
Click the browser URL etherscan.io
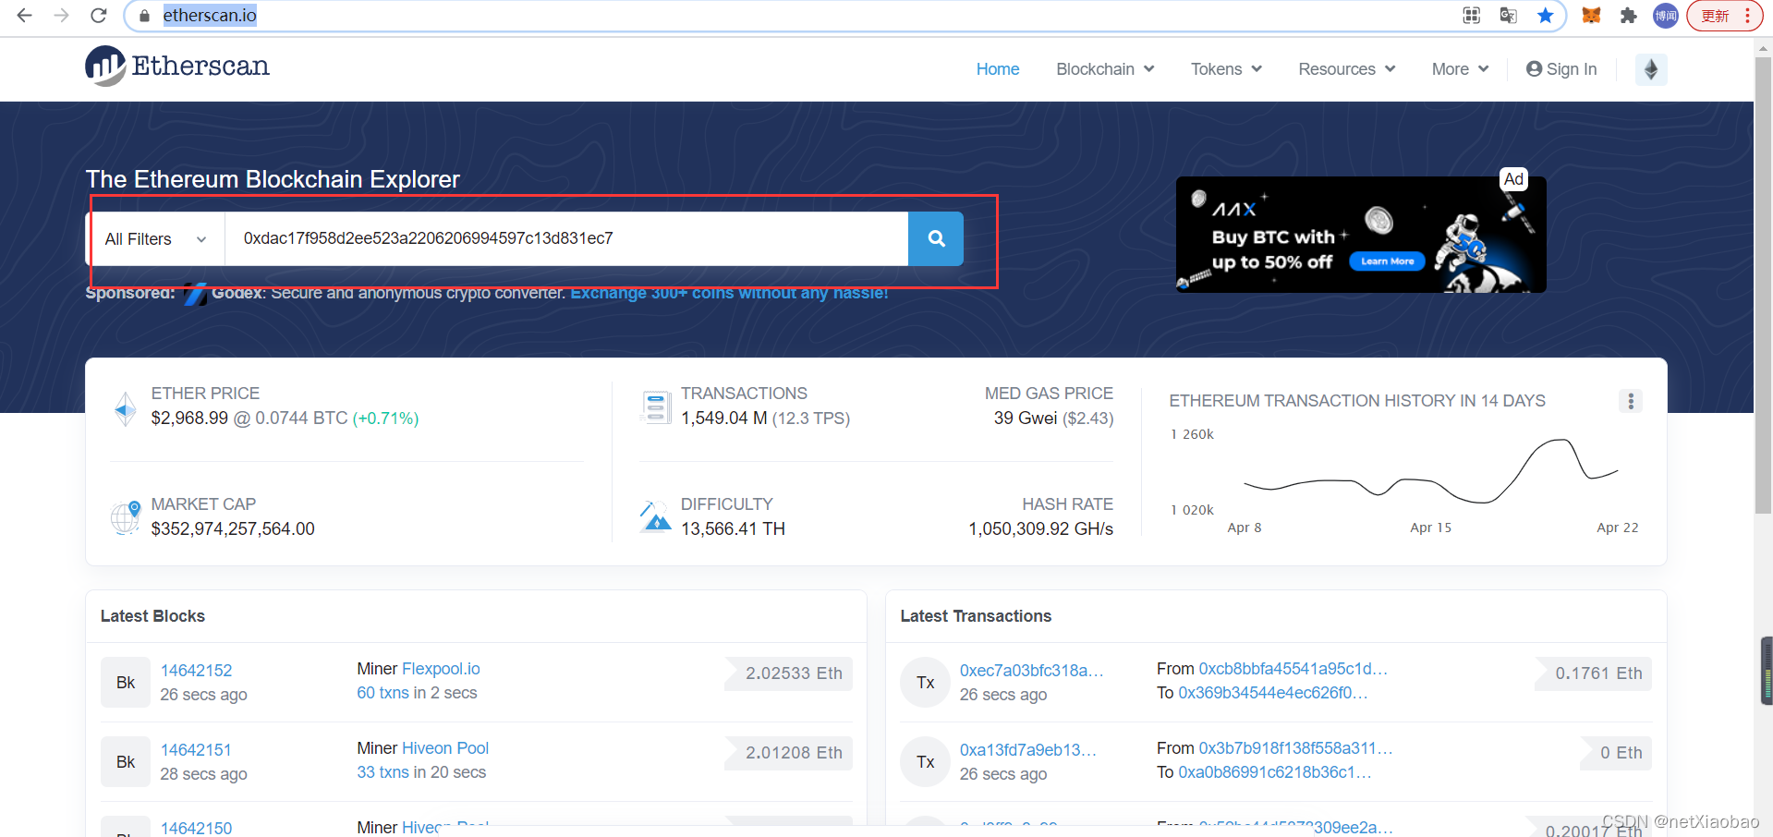click(x=210, y=16)
